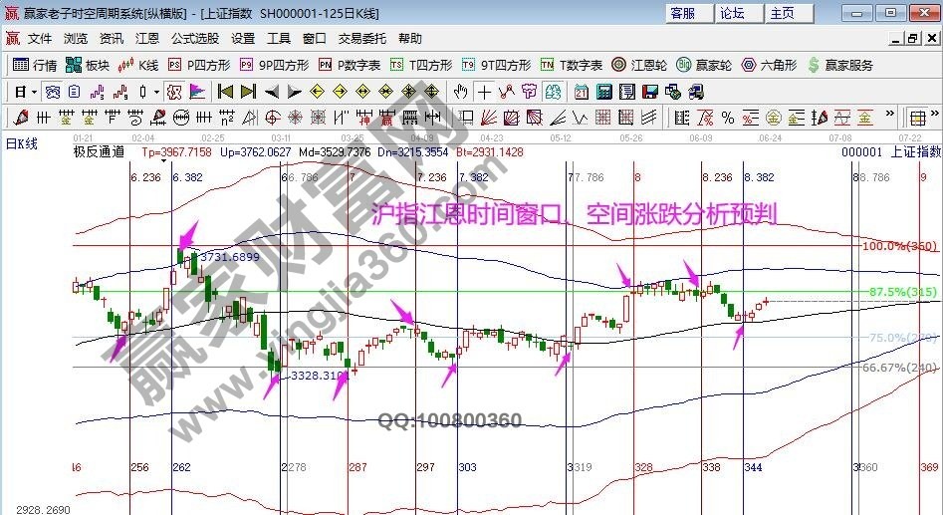Screen dimensions: 943x515
Task: Click the 87.5% level label on chart
Action: (883, 292)
